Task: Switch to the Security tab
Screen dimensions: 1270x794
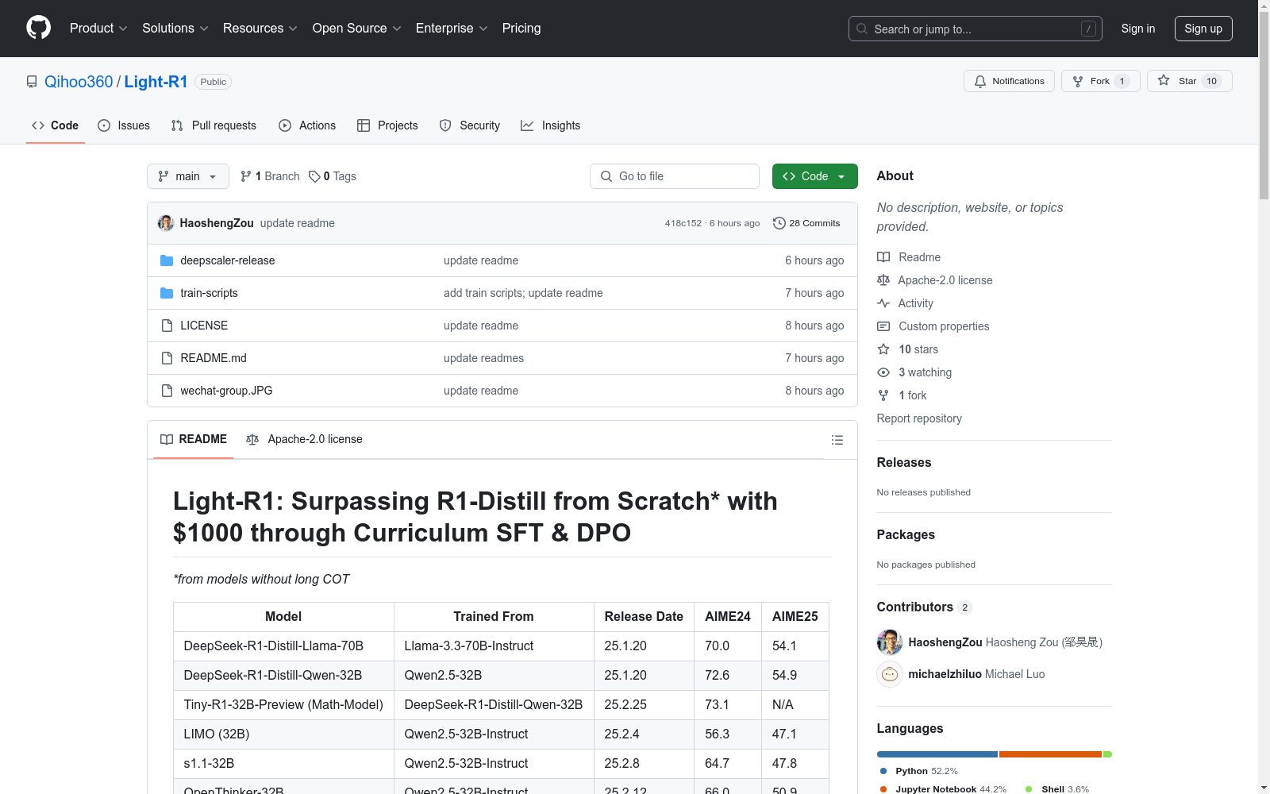Action: point(470,125)
